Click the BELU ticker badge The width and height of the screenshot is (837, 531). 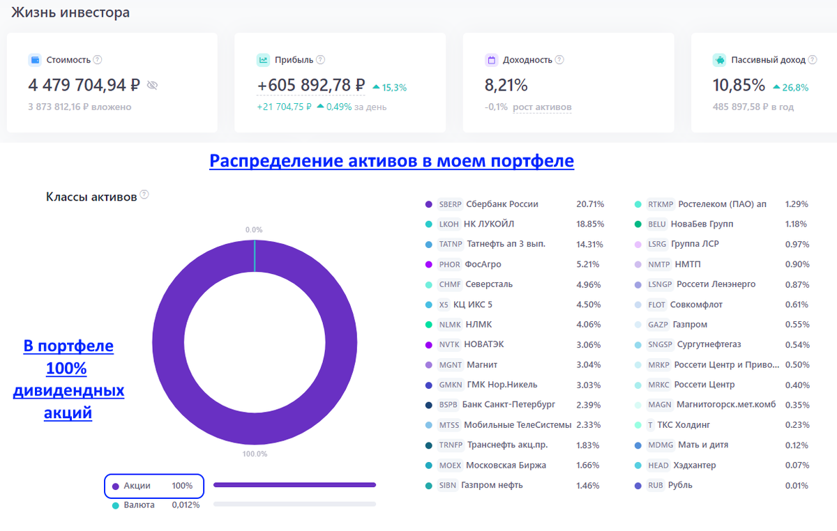(657, 224)
